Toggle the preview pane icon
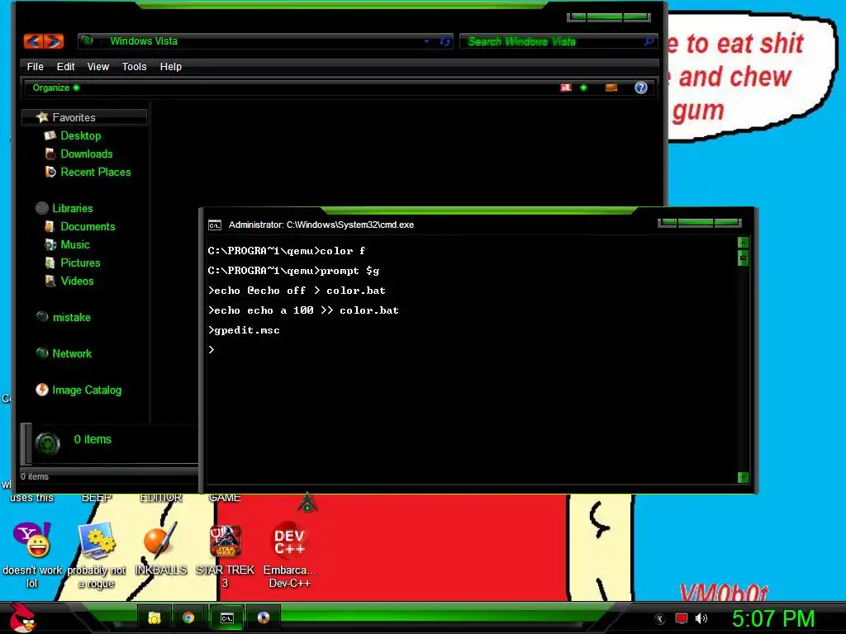 point(611,88)
